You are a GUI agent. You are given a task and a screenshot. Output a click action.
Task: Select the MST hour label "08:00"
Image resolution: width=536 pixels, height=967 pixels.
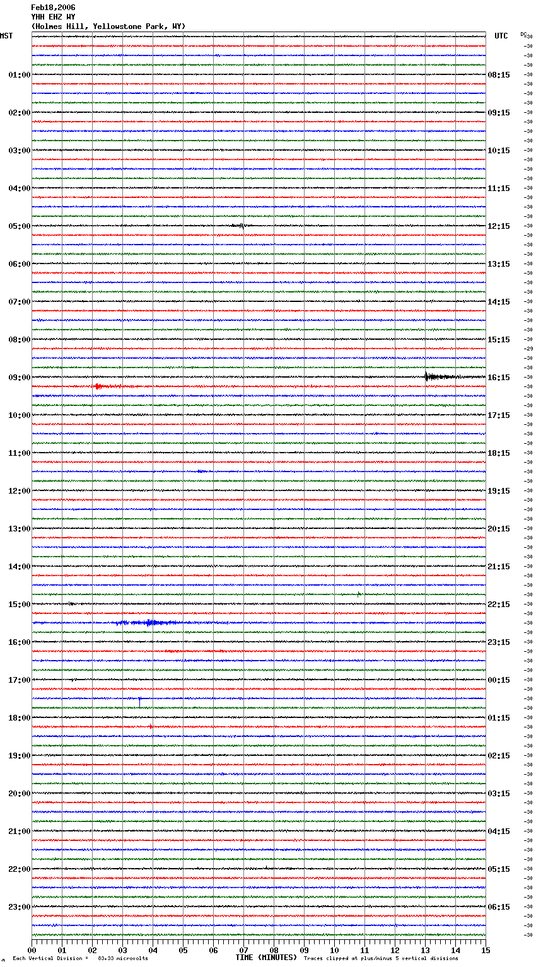pos(20,340)
